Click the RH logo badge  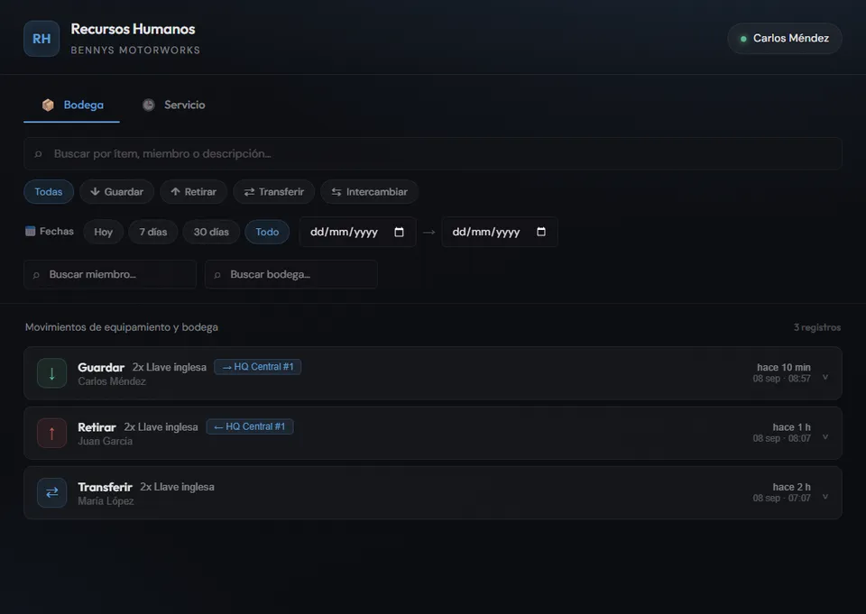pos(41,39)
